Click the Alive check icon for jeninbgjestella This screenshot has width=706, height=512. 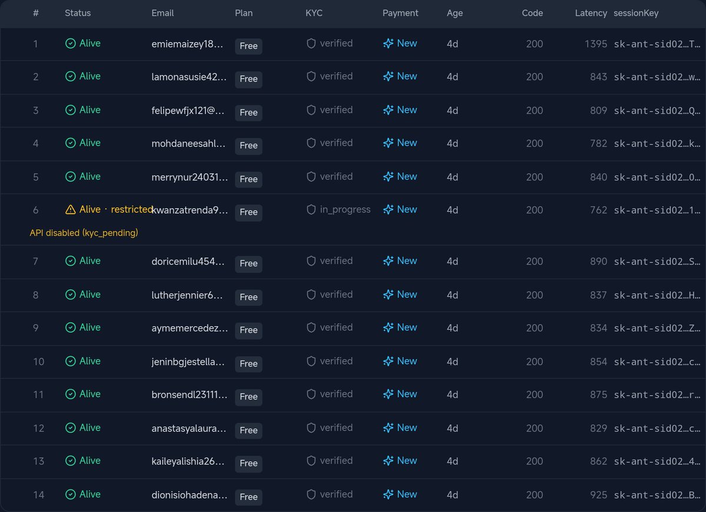pyautogui.click(x=70, y=361)
